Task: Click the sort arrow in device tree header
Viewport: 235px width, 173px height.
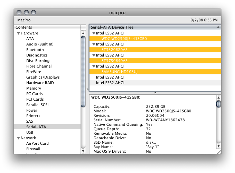Action: tap(218, 27)
